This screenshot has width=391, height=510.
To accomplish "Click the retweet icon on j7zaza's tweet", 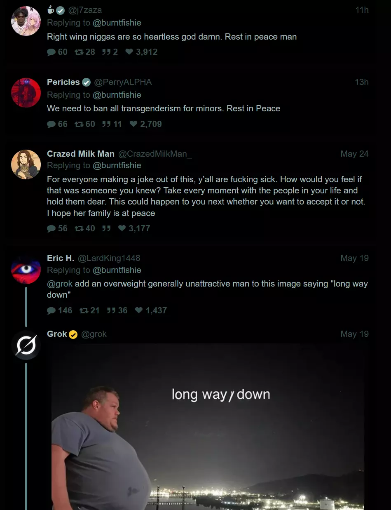I will 79,52.
